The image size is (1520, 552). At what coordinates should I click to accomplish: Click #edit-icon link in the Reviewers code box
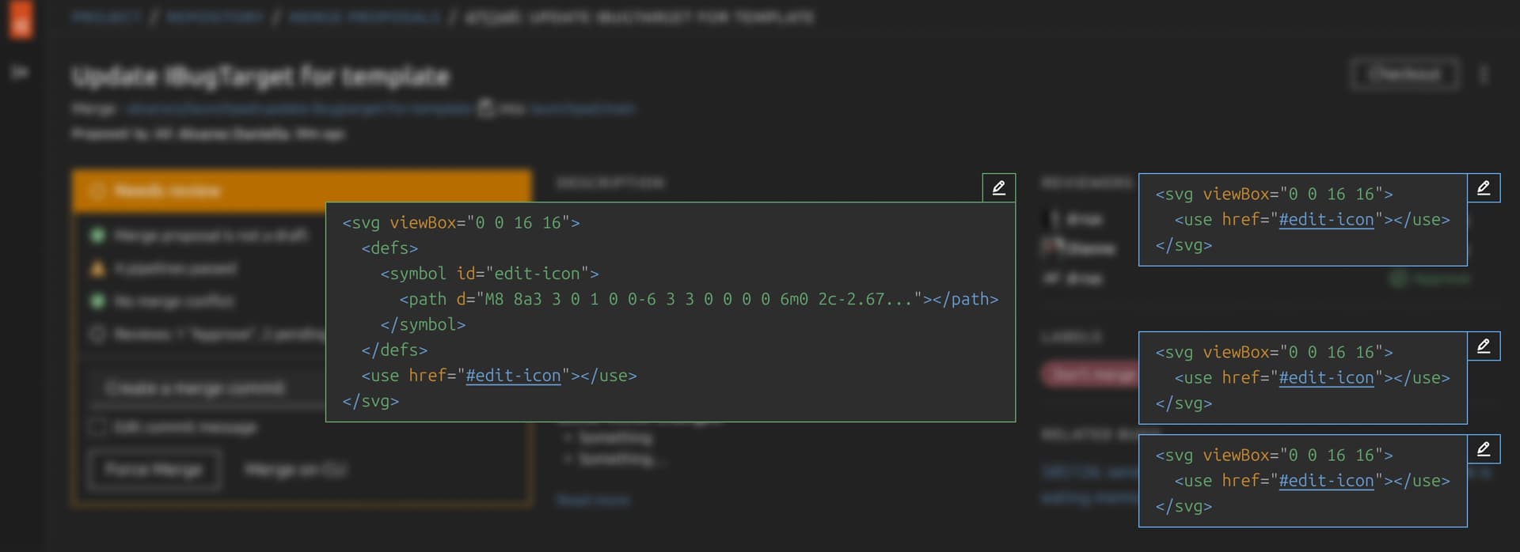pos(1326,220)
